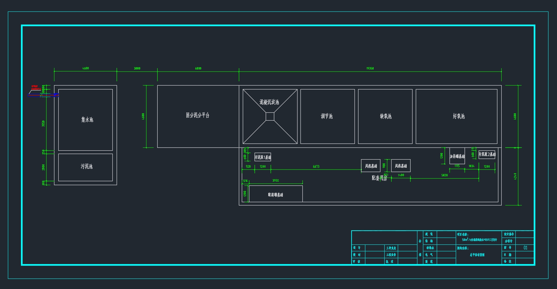
Task: Select the 污泥池 label in left tank
Action: (x=86, y=166)
